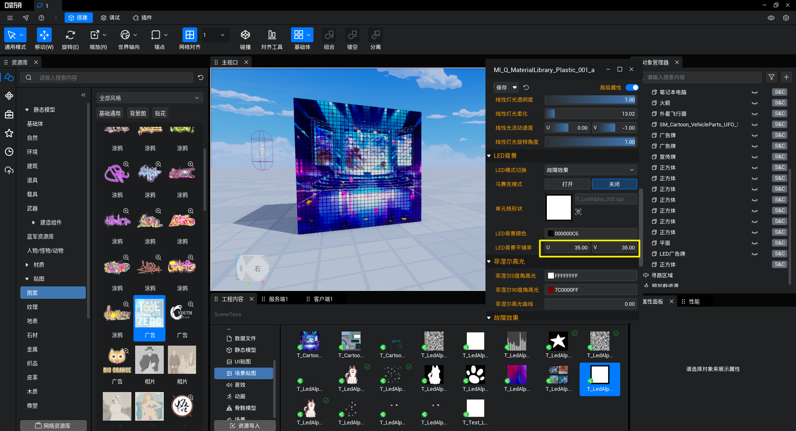Click the LED背景颜色 color swatch
796x431 pixels.
point(551,233)
